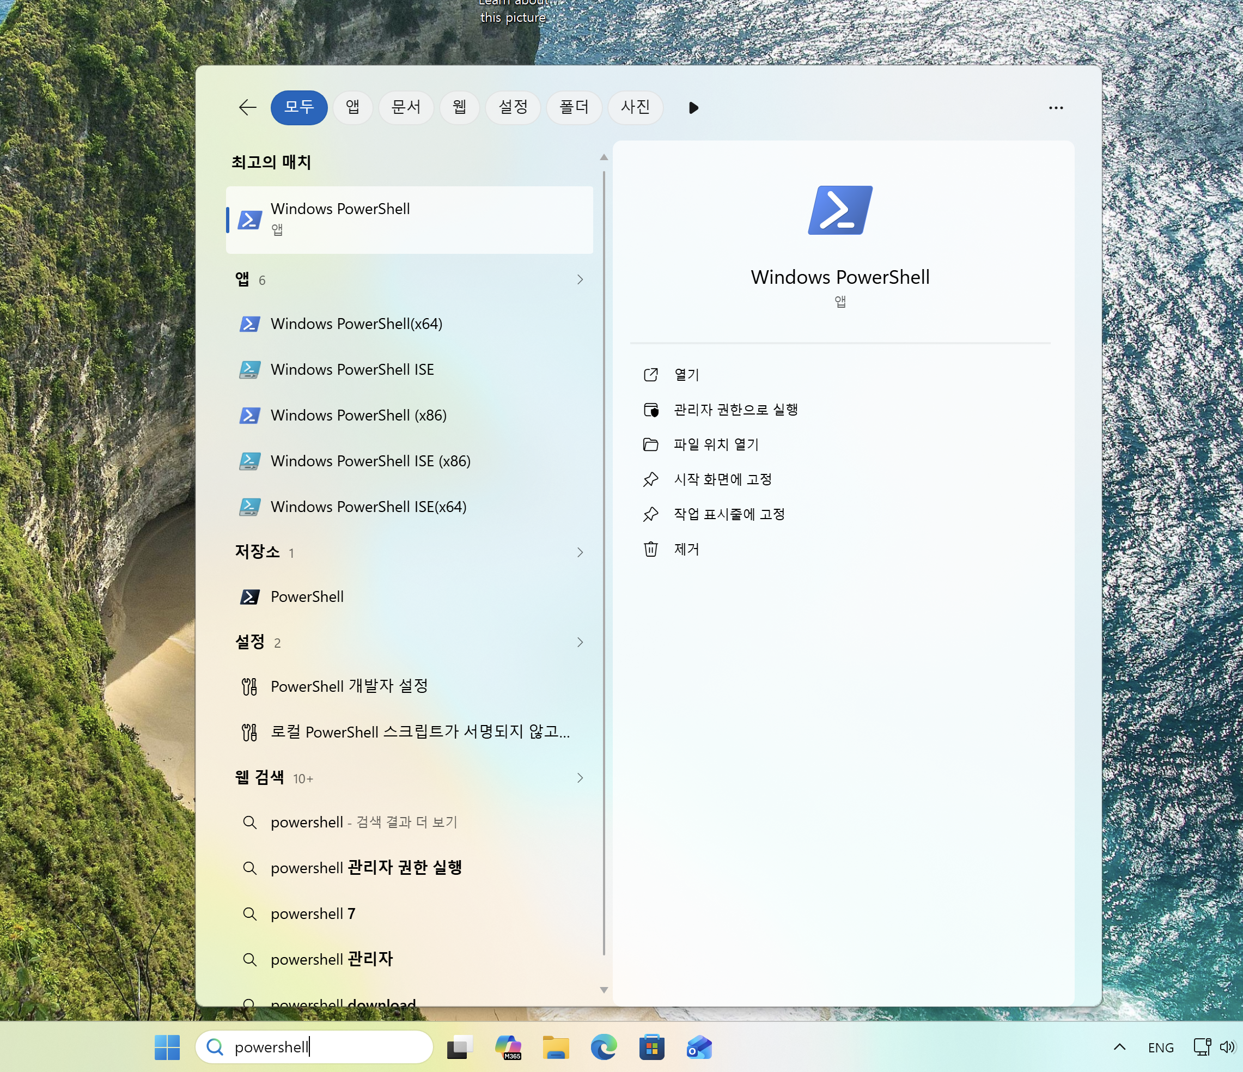1243x1072 pixels.
Task: Show hidden tray icons chevron
Action: coord(1119,1047)
